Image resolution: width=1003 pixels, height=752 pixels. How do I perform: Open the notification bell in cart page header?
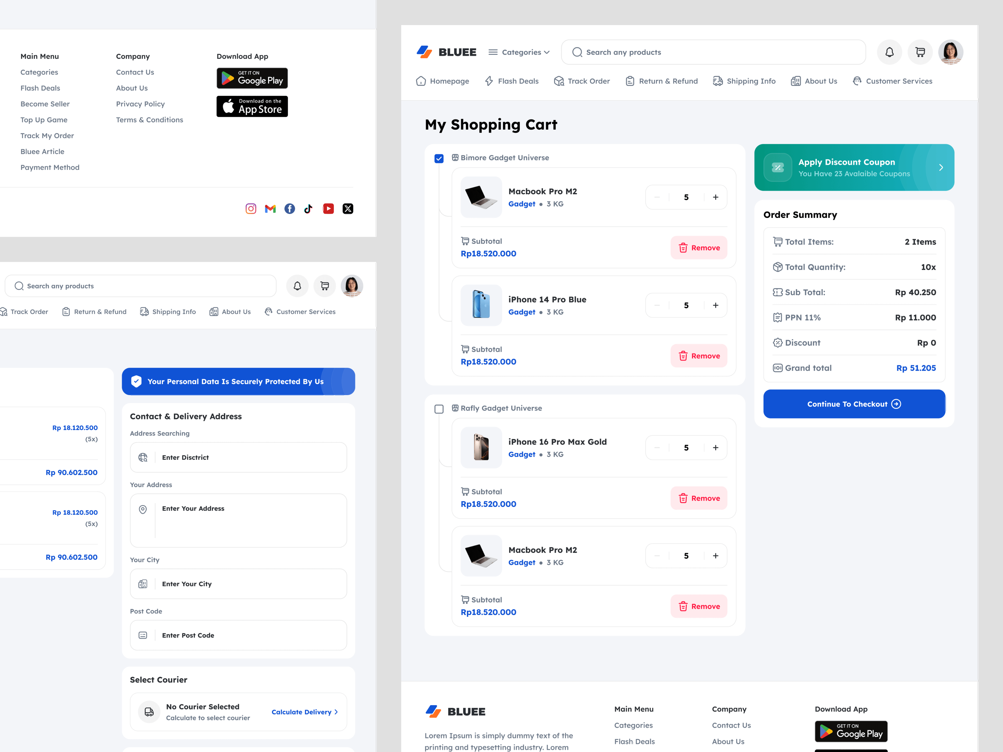(889, 52)
